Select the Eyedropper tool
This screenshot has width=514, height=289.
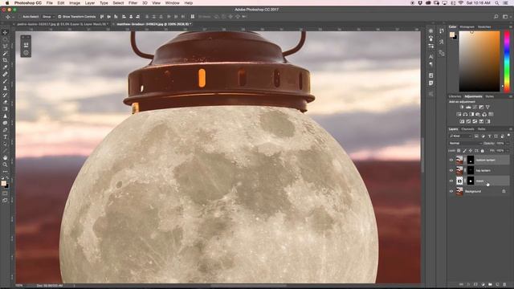pos(5,67)
